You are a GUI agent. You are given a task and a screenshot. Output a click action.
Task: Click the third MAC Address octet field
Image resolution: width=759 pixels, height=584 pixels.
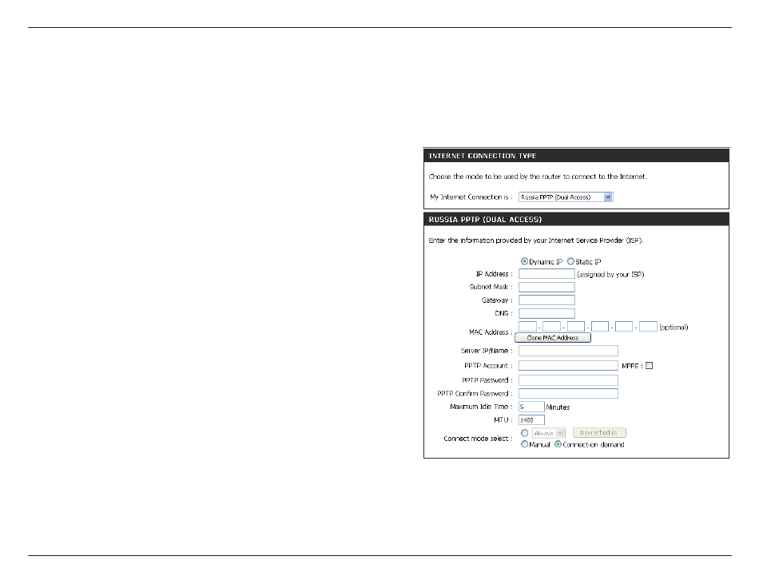pos(576,327)
